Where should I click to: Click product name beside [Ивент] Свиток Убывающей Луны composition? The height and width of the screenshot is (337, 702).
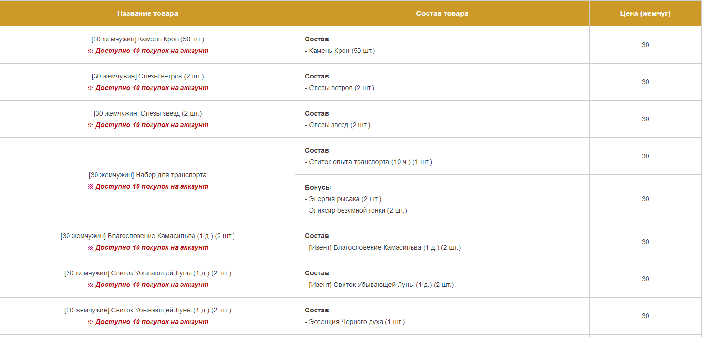click(x=148, y=273)
